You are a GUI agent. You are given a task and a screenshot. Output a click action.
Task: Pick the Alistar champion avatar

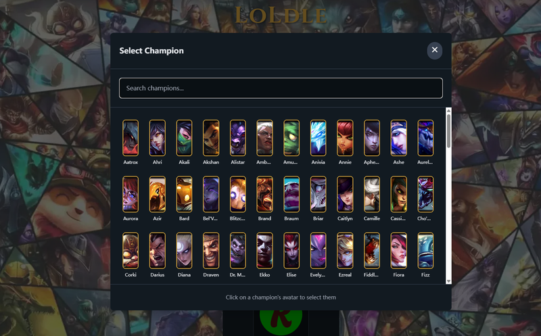238,138
